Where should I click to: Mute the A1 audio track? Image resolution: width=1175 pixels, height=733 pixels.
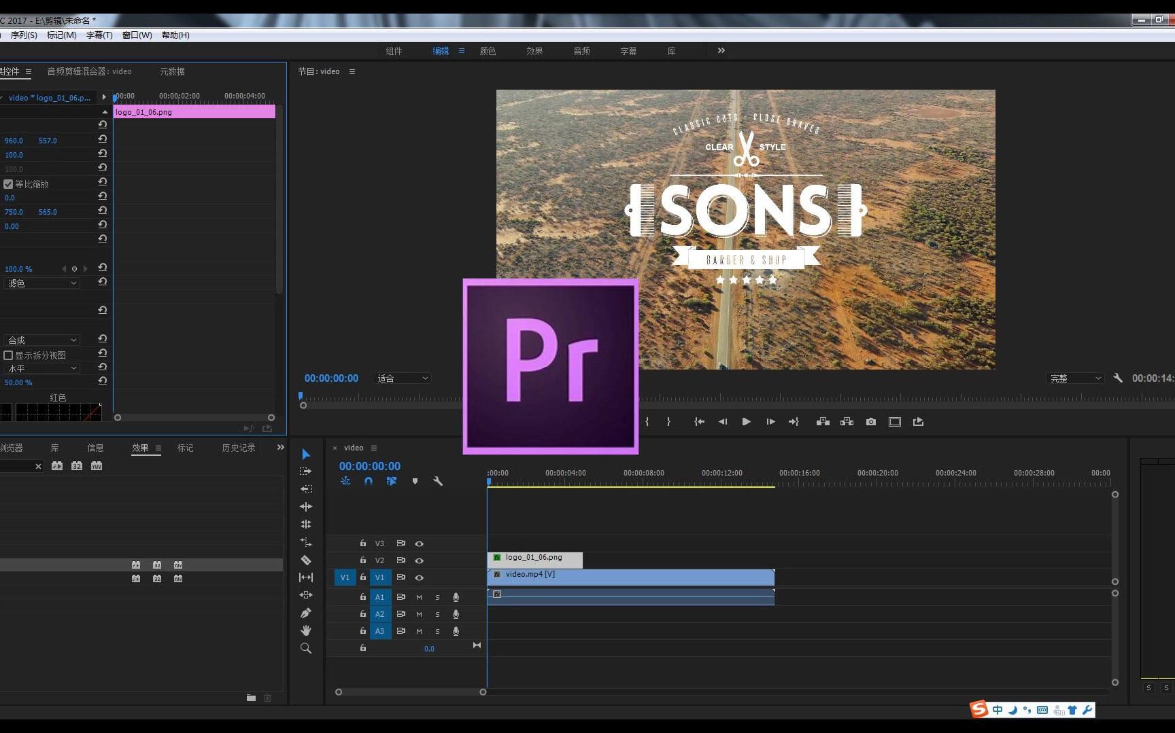(419, 597)
